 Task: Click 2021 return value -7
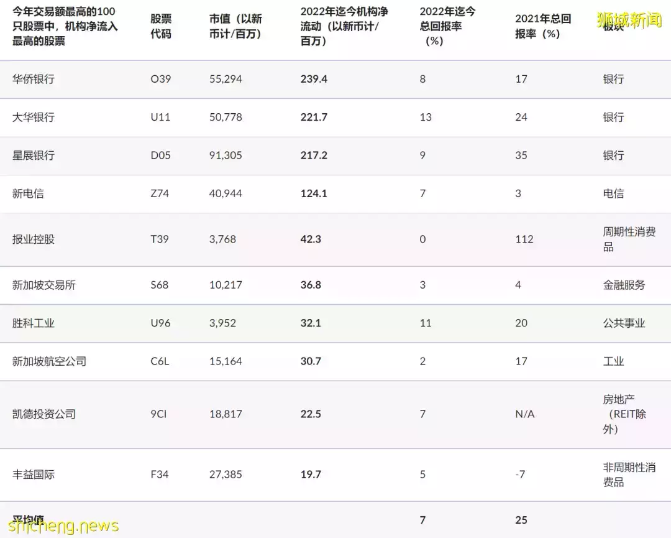[520, 475]
